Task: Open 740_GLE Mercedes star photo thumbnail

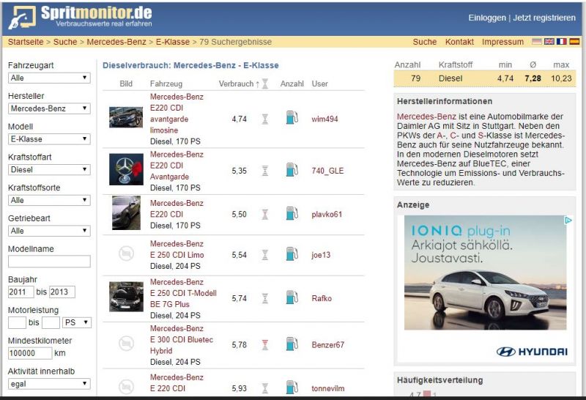Action: pos(126,169)
